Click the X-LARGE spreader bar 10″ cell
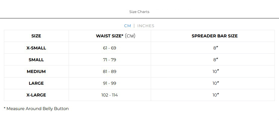The width and height of the screenshot is (279, 120). tap(216, 95)
